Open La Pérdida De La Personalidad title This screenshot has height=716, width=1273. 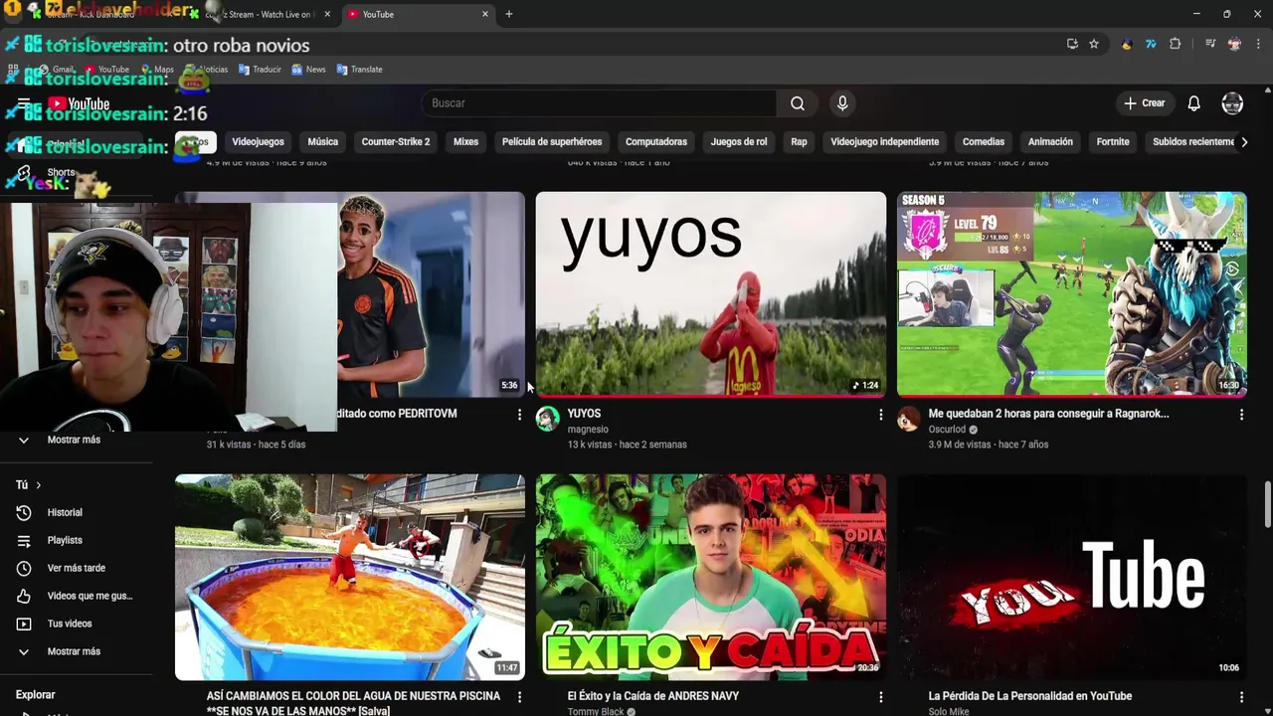pyautogui.click(x=1029, y=696)
